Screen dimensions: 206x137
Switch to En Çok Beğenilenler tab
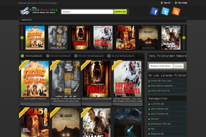pyautogui.click(x=121, y=56)
